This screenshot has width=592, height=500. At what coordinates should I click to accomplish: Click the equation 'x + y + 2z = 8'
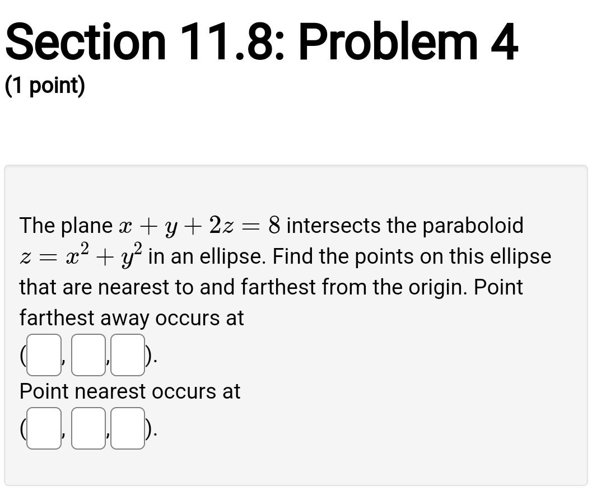203,225
